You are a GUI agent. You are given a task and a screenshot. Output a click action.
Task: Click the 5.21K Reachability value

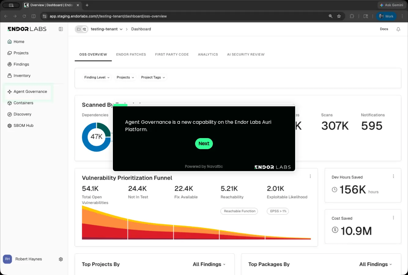(229, 189)
